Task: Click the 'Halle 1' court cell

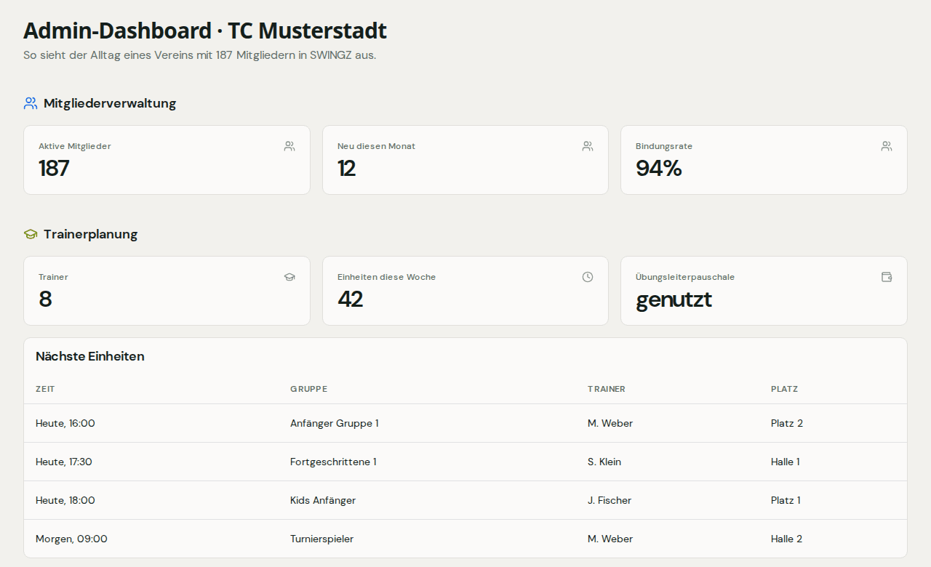Action: [786, 462]
